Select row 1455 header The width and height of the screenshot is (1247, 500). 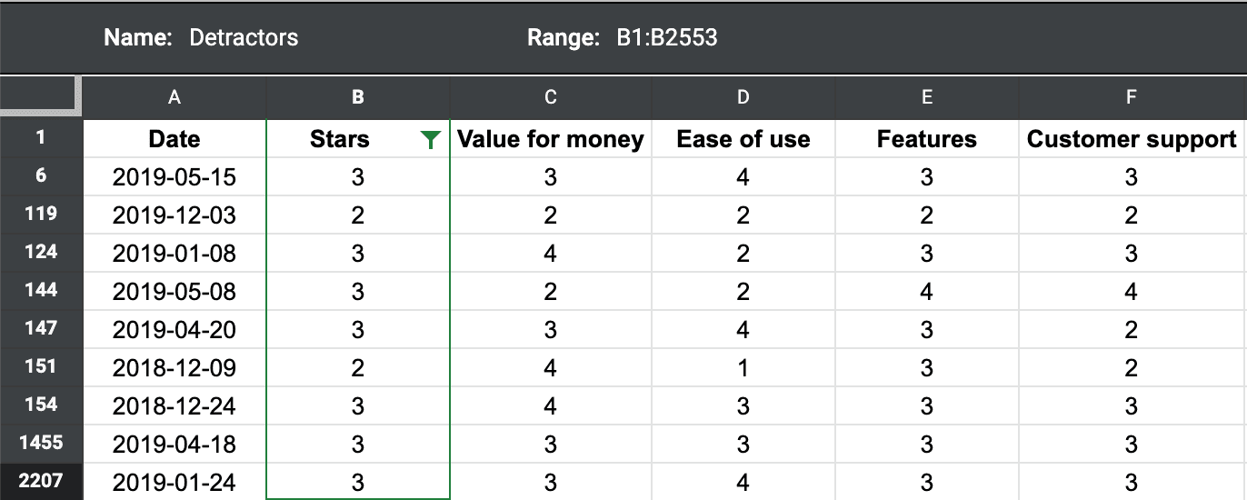pyautogui.click(x=41, y=443)
